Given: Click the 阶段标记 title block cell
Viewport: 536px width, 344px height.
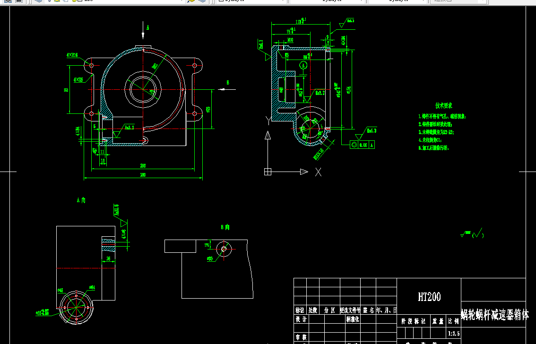Looking at the screenshot, I should 413,321.
